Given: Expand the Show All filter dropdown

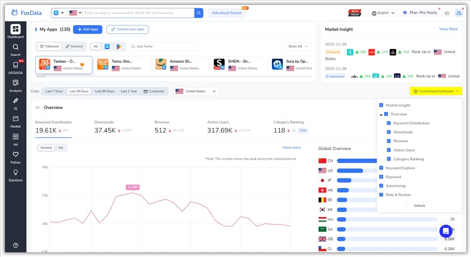Looking at the screenshot, I should [298, 46].
